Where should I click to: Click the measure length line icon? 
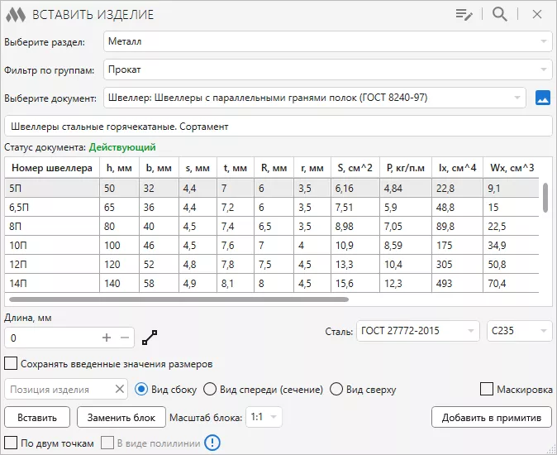(x=150, y=338)
